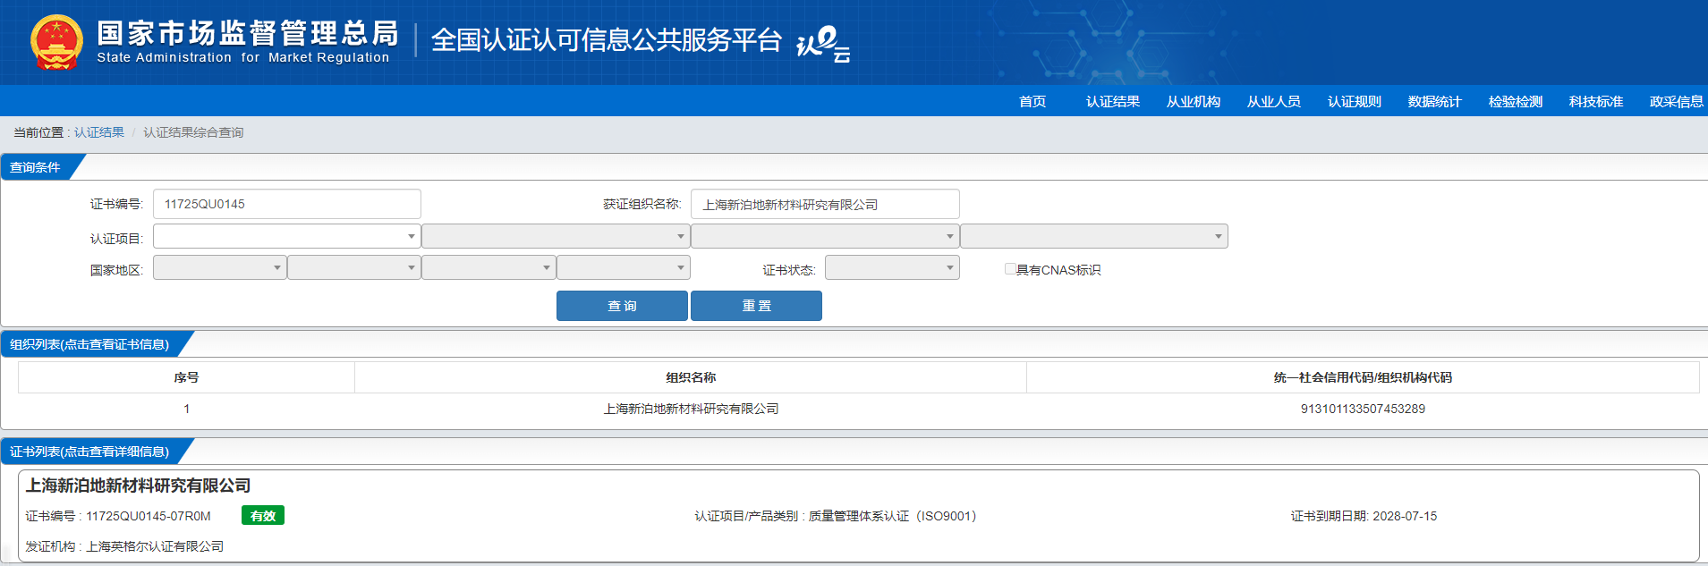
Task: Select organization row 上海新泊地新材料研究有限公司
Action: click(691, 409)
